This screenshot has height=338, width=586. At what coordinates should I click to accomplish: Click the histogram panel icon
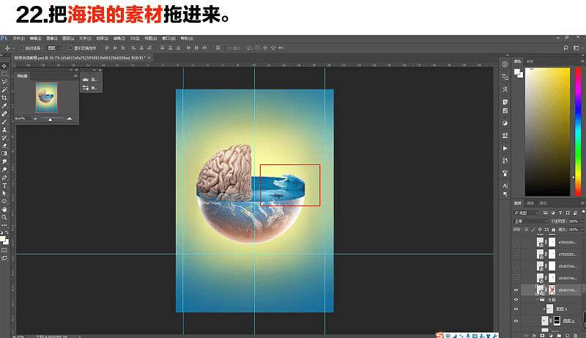(x=85, y=79)
